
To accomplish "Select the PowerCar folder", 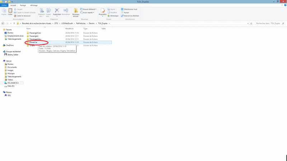I will tap(33, 42).
